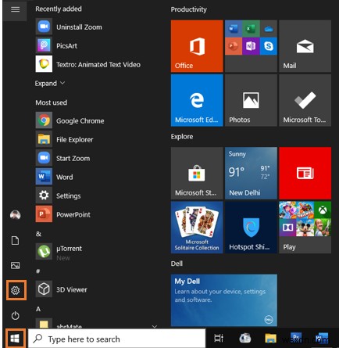The height and width of the screenshot is (348, 339).
Task: Open Pictures from the Start sidebar
Action: click(x=15, y=265)
